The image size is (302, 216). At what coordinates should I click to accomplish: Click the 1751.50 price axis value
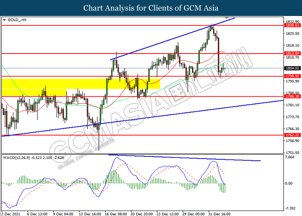(293, 152)
